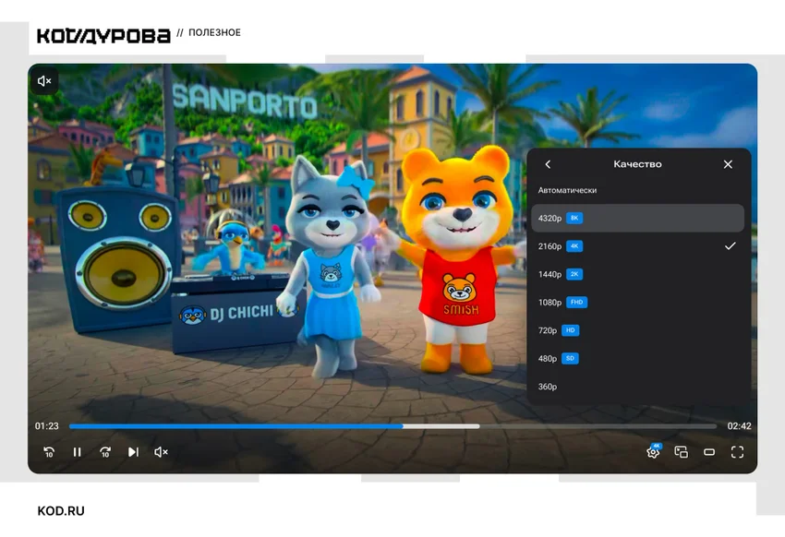This screenshot has width=785, height=537.
Task: Choose 1080p FHD quality
Action: click(x=637, y=302)
